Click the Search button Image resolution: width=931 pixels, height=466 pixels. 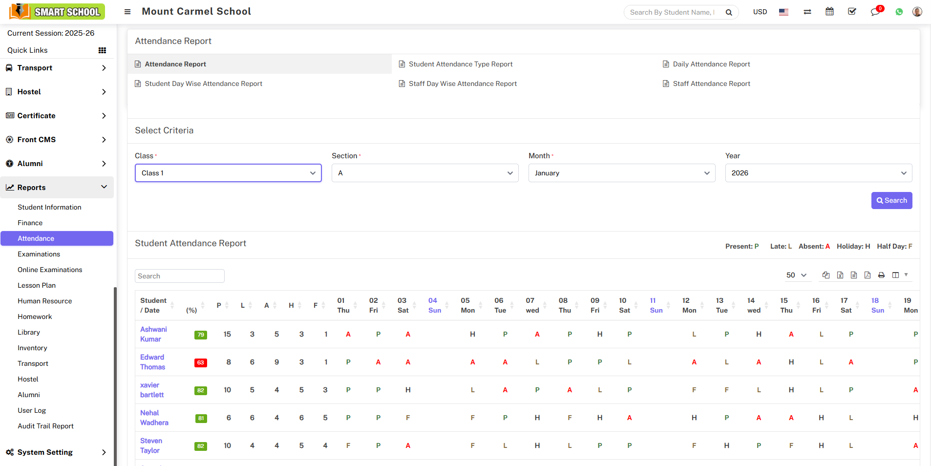point(891,200)
